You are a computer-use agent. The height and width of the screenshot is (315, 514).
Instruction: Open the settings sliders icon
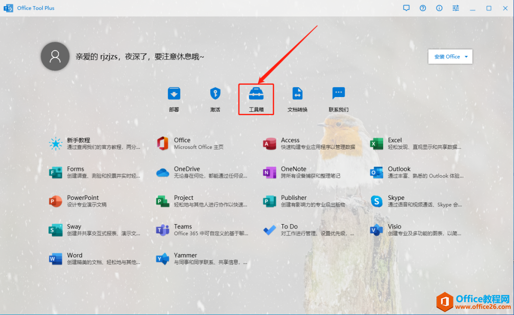point(455,8)
